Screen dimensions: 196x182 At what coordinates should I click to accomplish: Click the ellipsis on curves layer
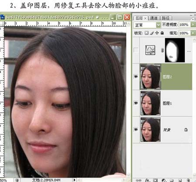(189, 51)
